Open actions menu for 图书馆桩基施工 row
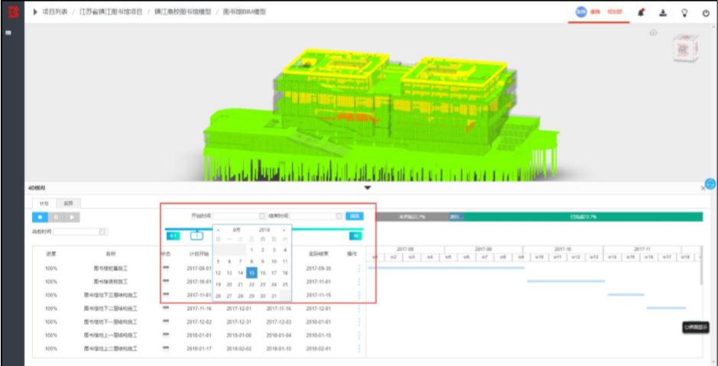 point(359,268)
